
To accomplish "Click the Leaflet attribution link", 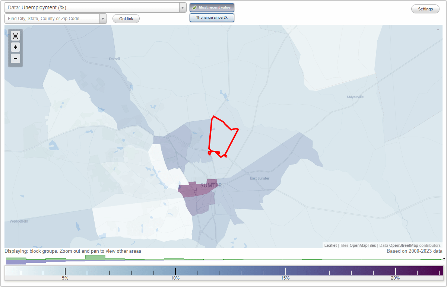I will coord(330,245).
